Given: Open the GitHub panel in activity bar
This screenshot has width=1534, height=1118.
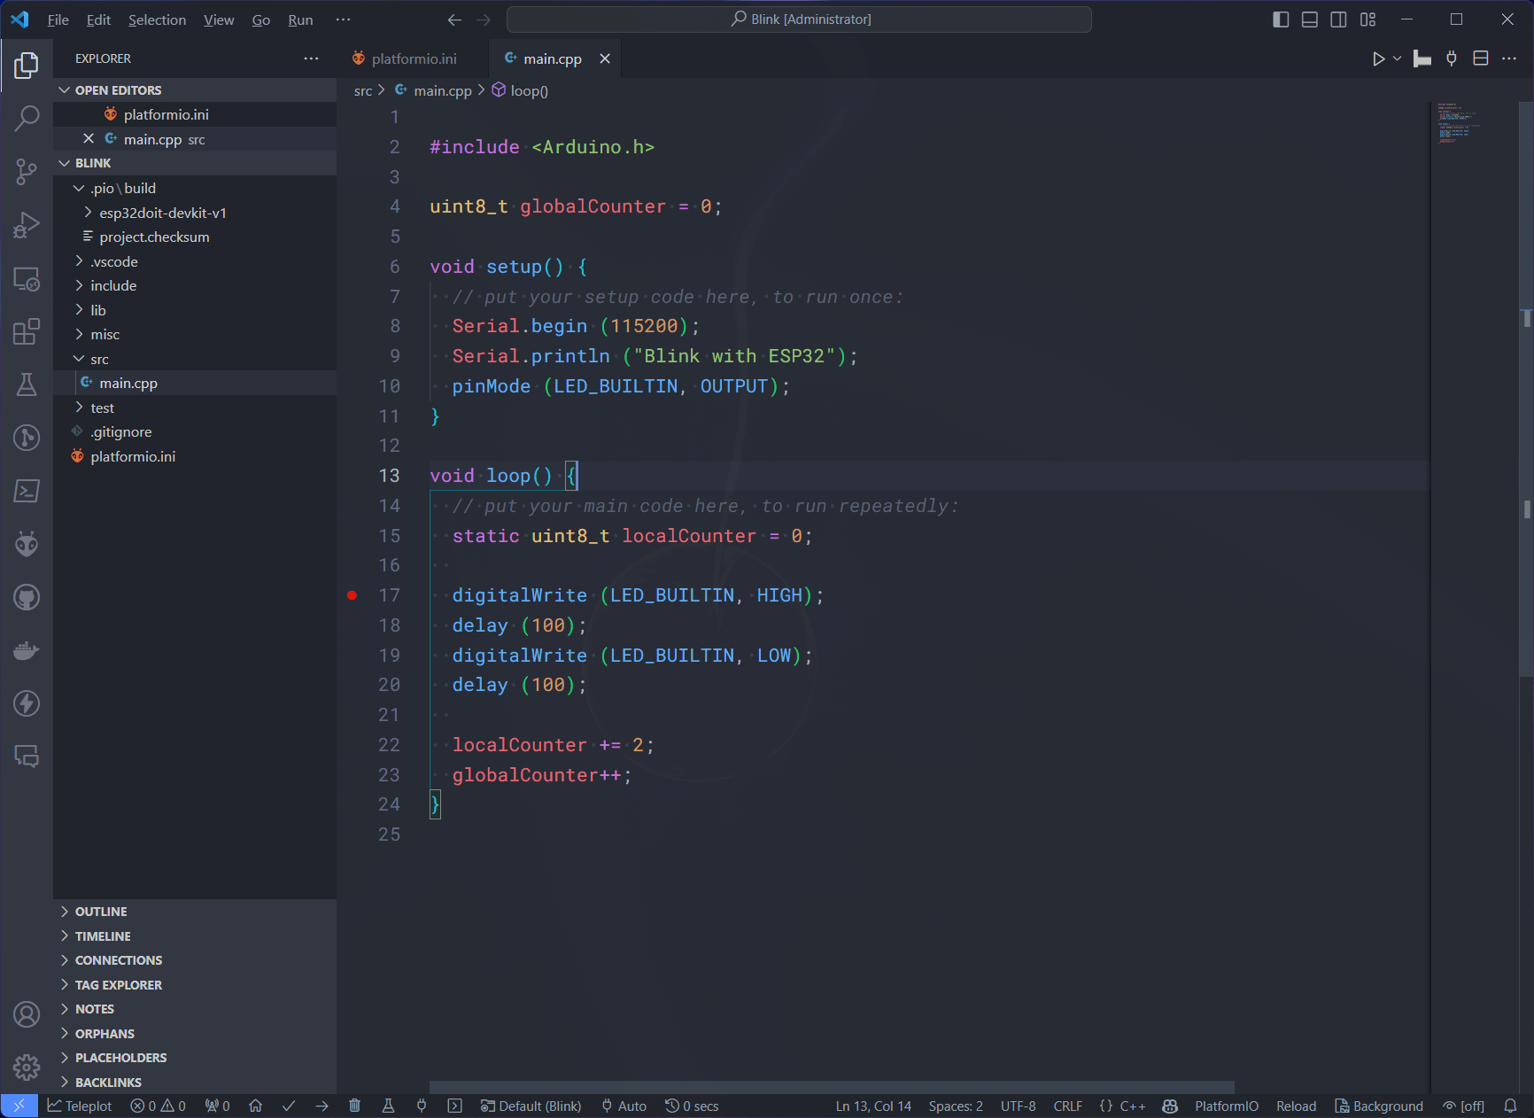Looking at the screenshot, I should [x=27, y=597].
